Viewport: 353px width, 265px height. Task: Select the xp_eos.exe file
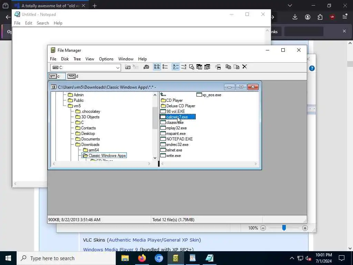click(209, 95)
